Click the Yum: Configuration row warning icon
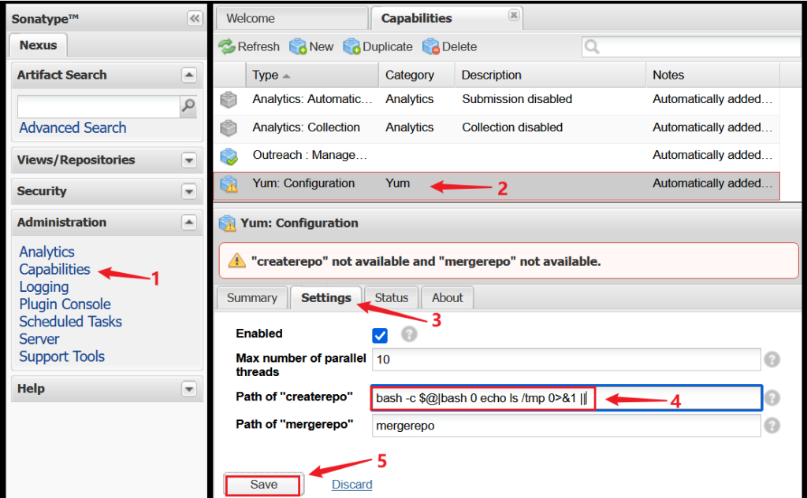 pyautogui.click(x=229, y=184)
